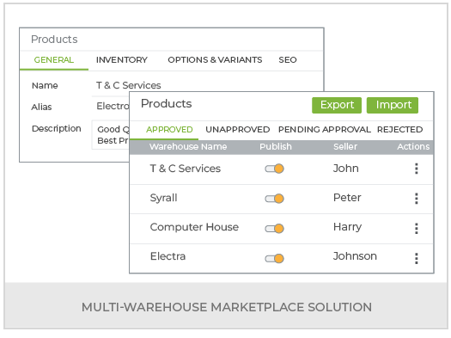
Task: Click the Export button
Action: (x=337, y=105)
